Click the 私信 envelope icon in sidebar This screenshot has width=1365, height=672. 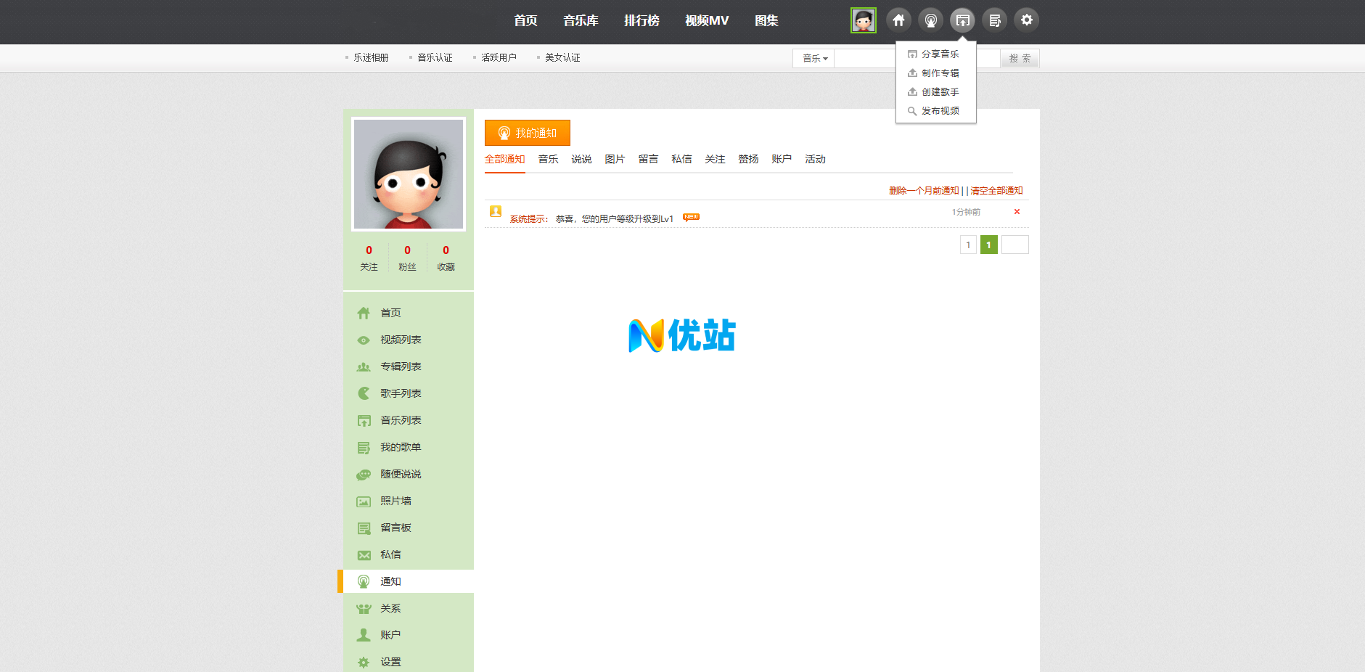point(364,555)
